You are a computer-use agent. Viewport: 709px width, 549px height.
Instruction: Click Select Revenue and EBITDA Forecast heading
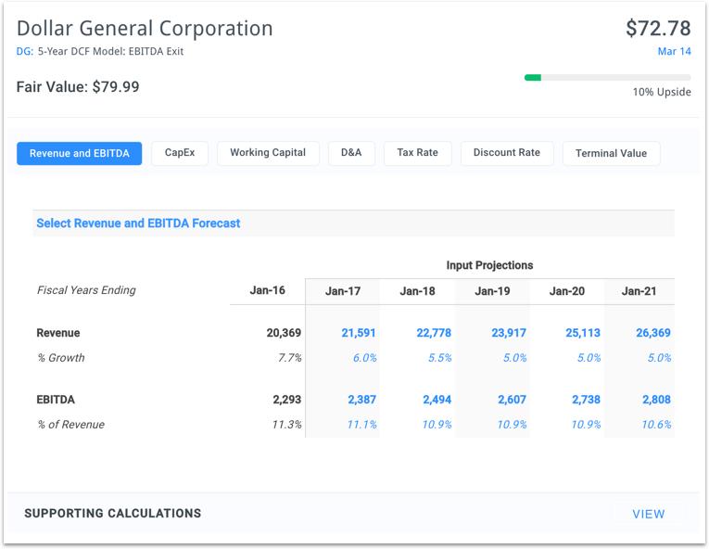coord(138,223)
